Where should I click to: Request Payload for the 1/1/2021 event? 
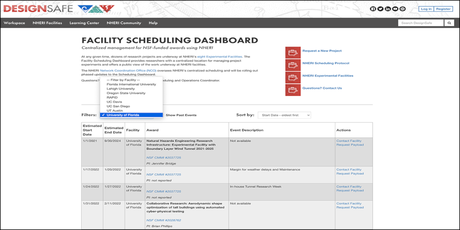(x=350, y=145)
